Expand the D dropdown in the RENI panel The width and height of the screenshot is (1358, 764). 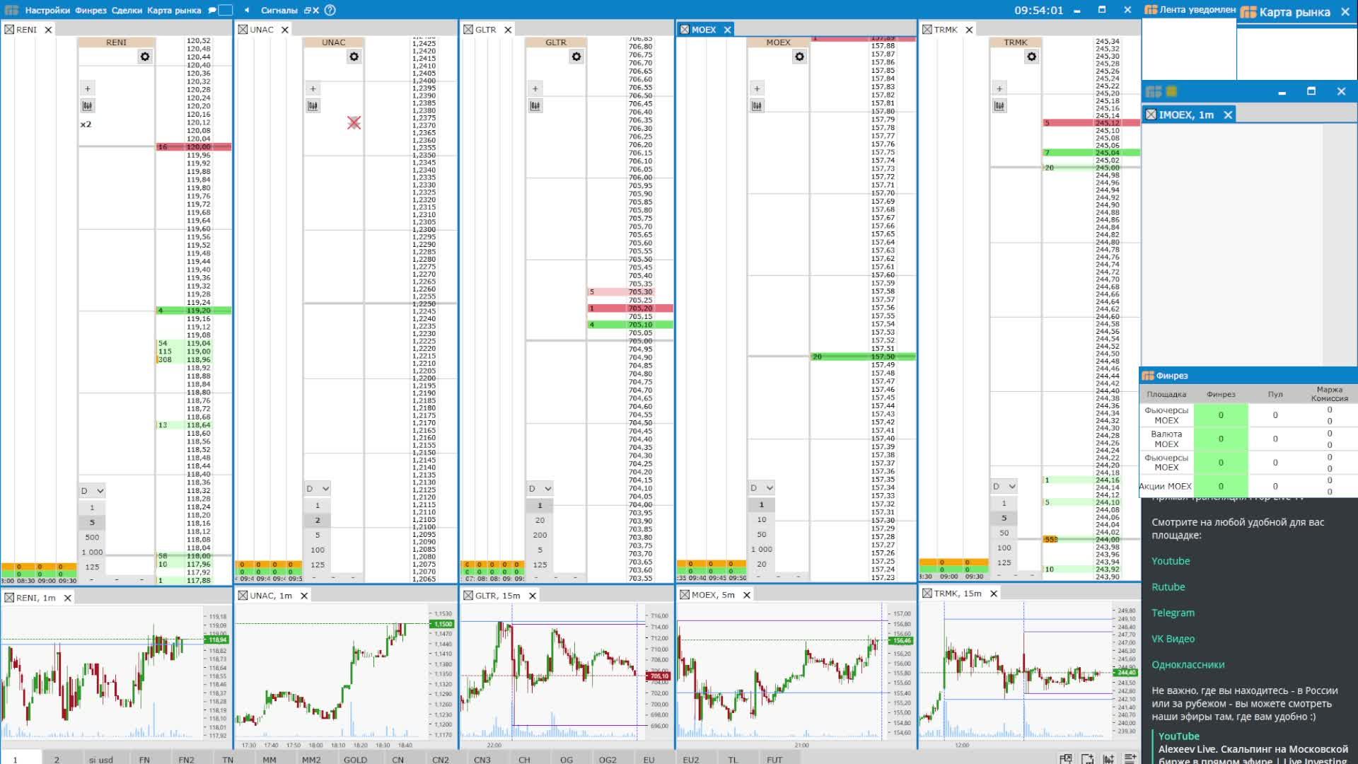(x=92, y=490)
